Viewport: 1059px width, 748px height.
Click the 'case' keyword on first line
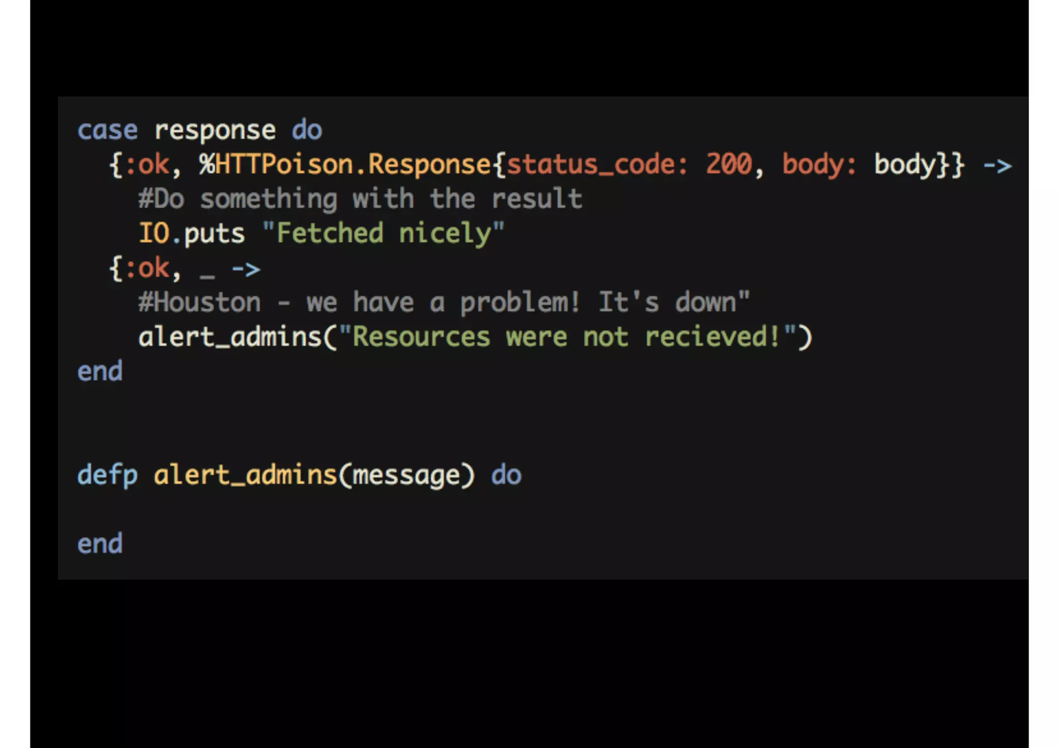tap(108, 130)
